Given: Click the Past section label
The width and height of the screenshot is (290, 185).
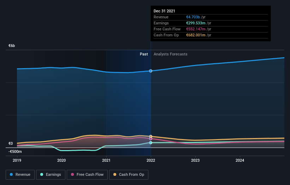Looking at the screenshot, I should [144, 54].
